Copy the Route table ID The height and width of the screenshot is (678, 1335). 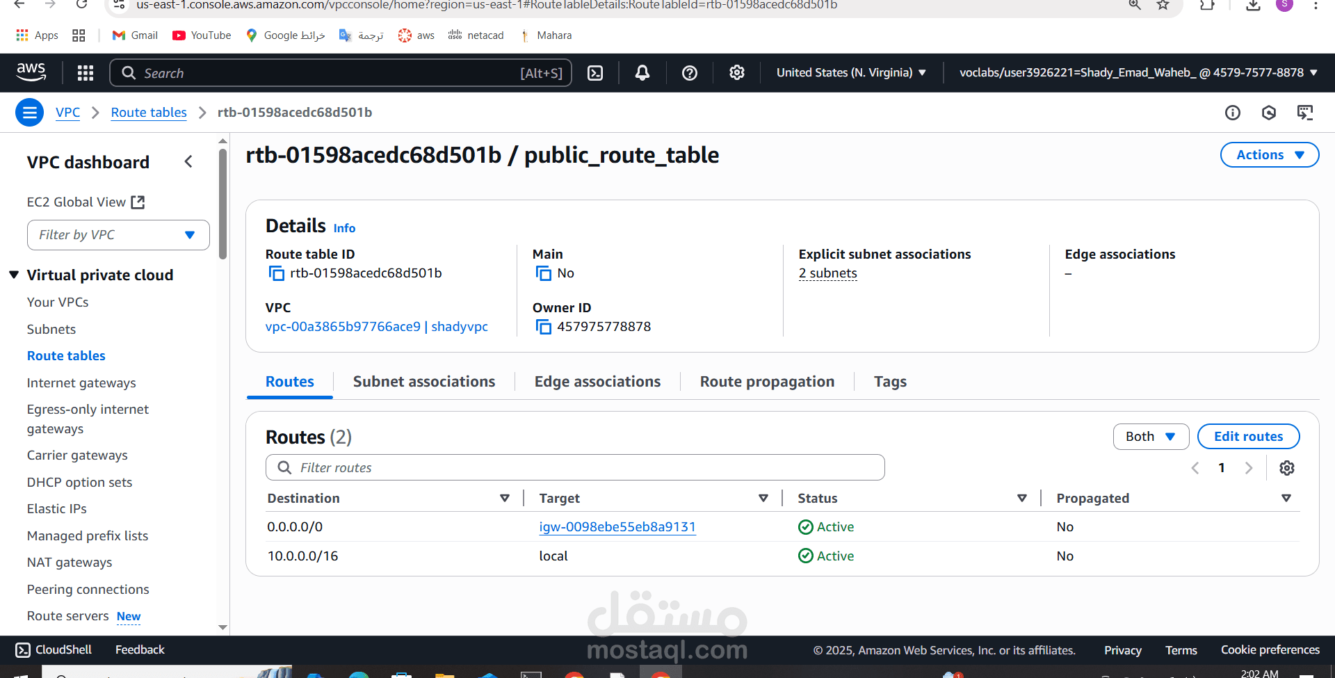[276, 273]
